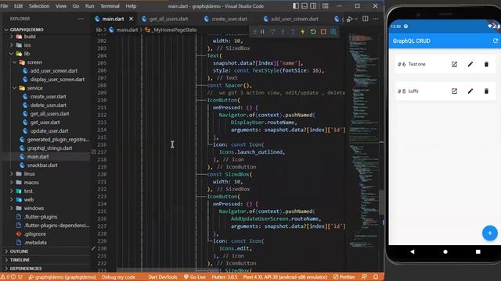
Task: Toggle Go Live server in status bar
Action: point(195,277)
